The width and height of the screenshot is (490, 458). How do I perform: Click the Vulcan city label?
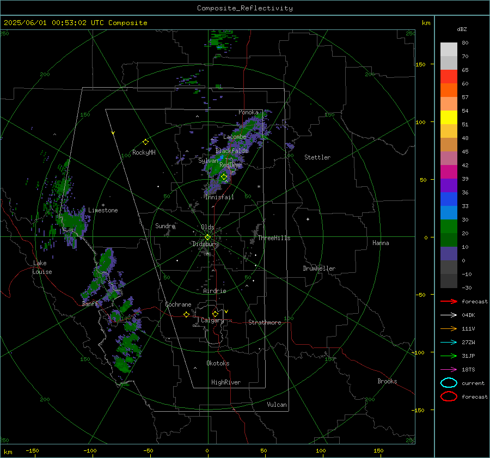(x=277, y=405)
